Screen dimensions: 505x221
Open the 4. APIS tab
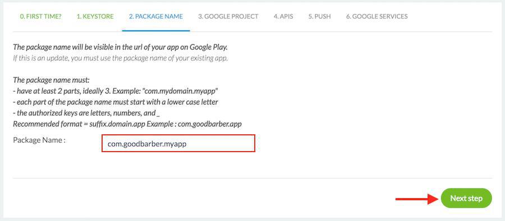[x=283, y=16]
